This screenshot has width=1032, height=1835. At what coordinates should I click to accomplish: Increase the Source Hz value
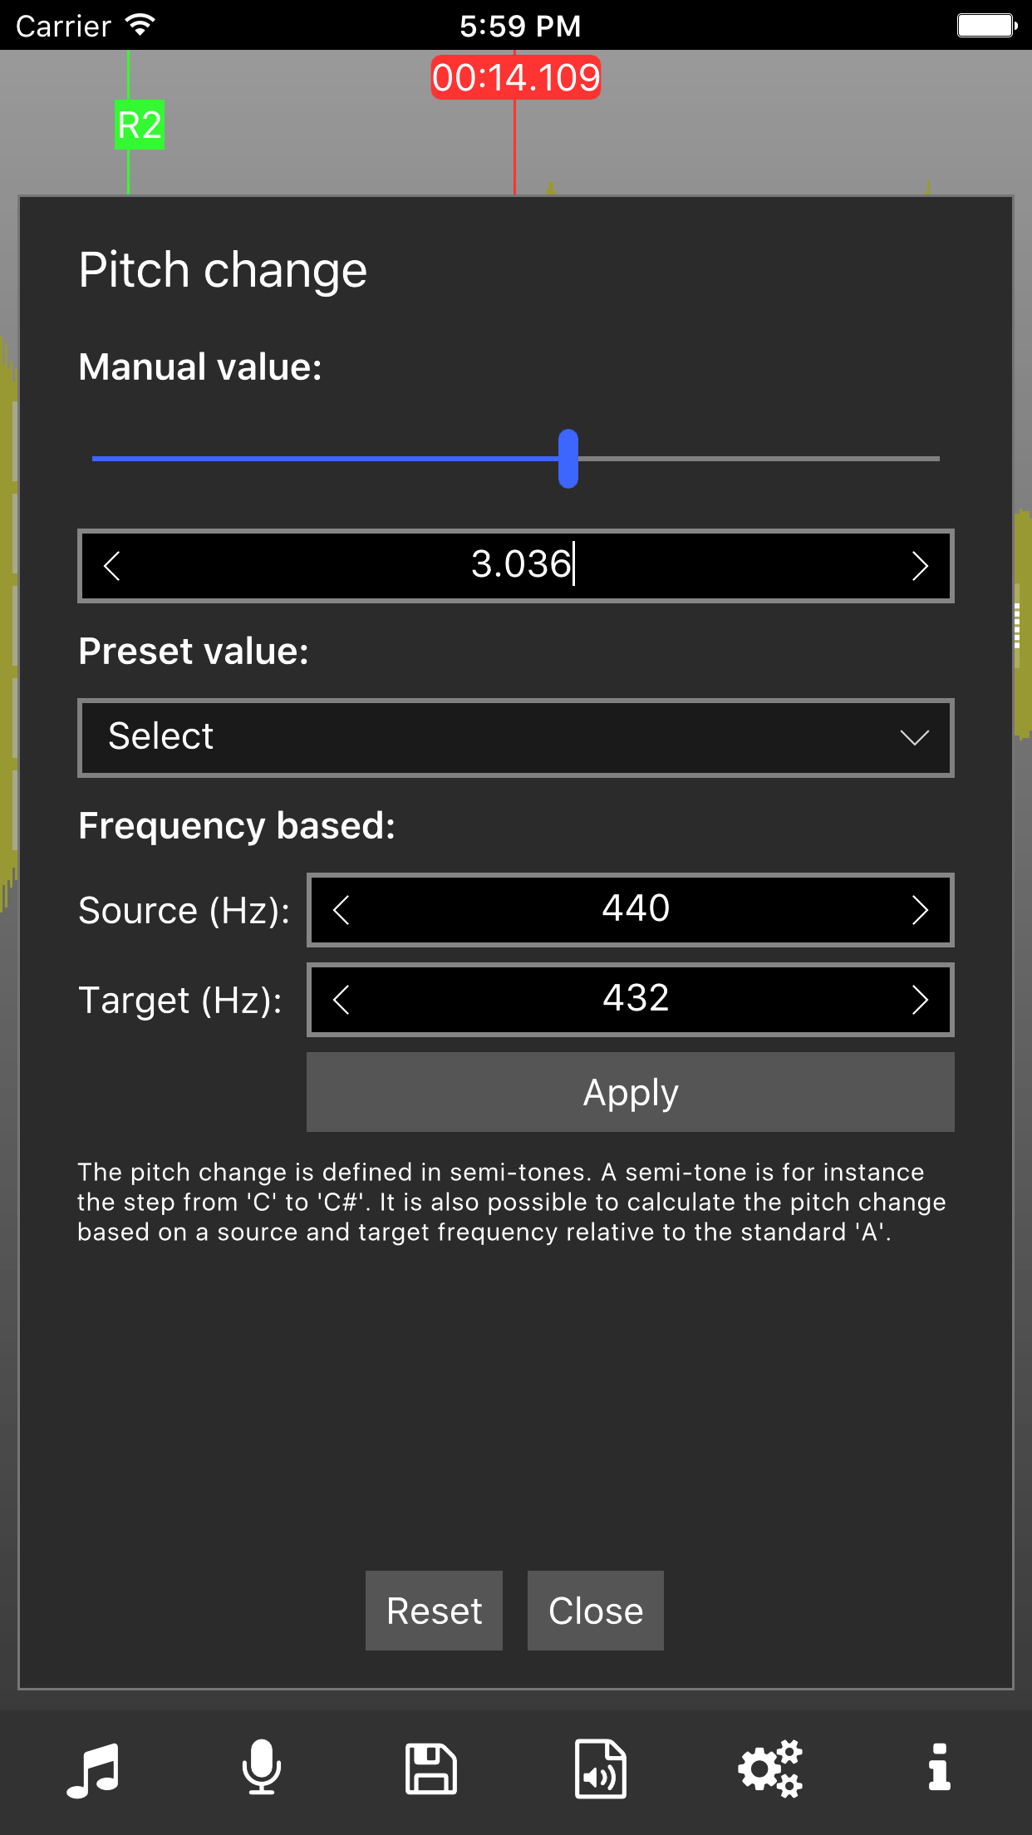(x=920, y=910)
